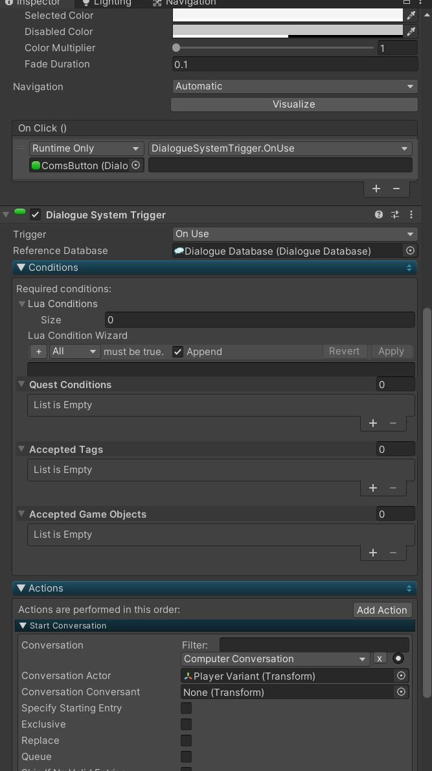The height and width of the screenshot is (771, 432).
Task: Collapse the Actions foldout
Action: point(21,588)
